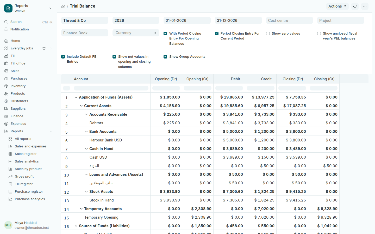375x234 pixels.
Task: Click the Reports Weave app logo
Action: 8,8
